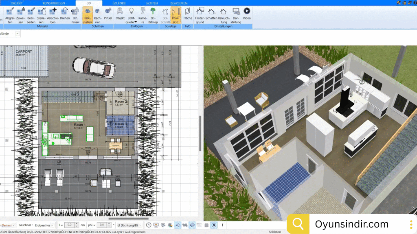Switch to the Konstruktion ribbon tab
Screen dimensions: 417x234
[x=54, y=3]
